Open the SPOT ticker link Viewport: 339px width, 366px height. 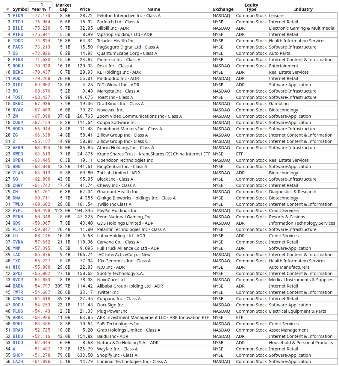(x=18, y=273)
